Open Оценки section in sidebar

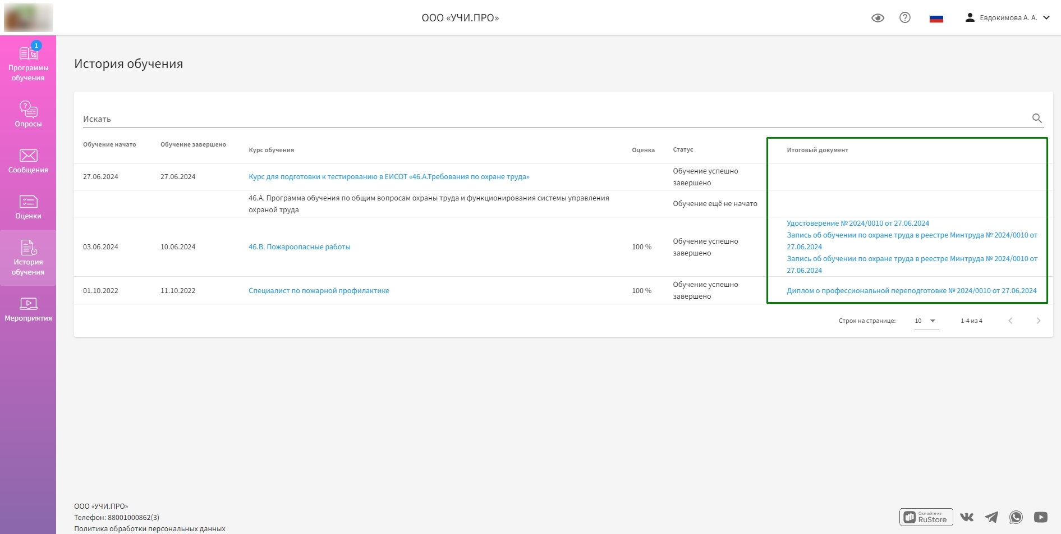(28, 207)
